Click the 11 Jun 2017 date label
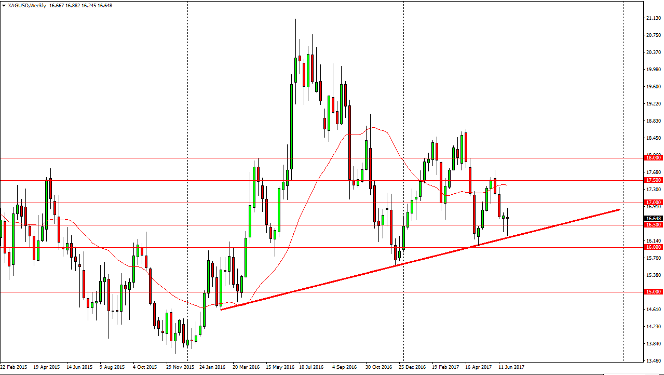 tap(511, 367)
